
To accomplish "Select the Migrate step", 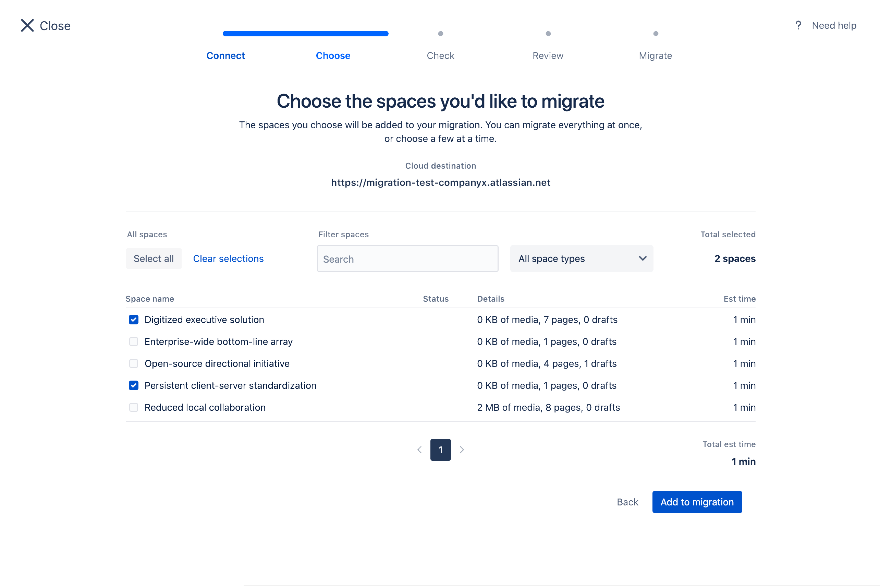I will (656, 56).
